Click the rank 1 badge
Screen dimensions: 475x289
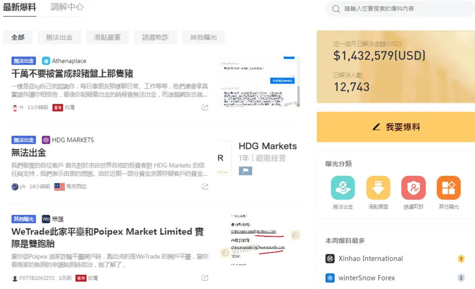(x=461, y=259)
